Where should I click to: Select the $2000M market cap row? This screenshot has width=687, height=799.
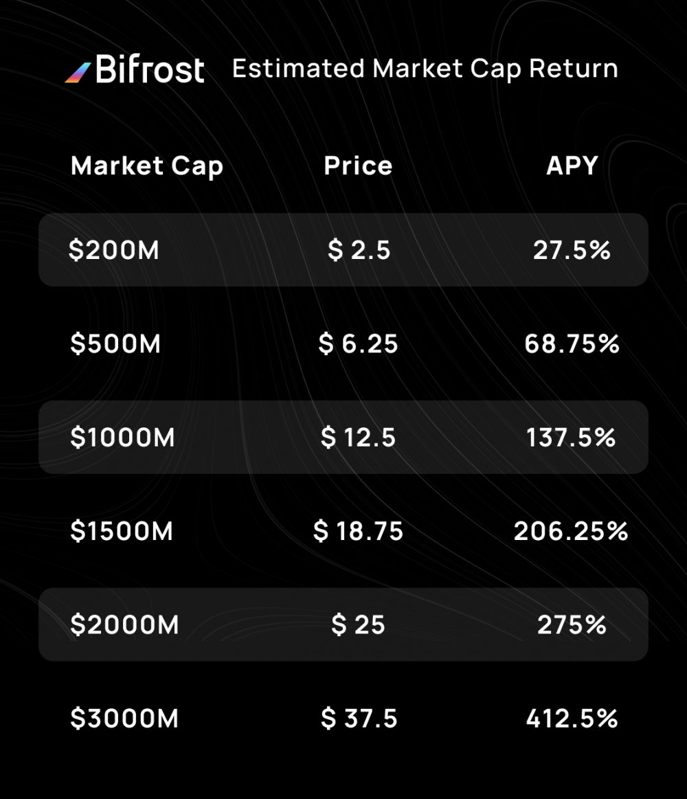tap(343, 624)
